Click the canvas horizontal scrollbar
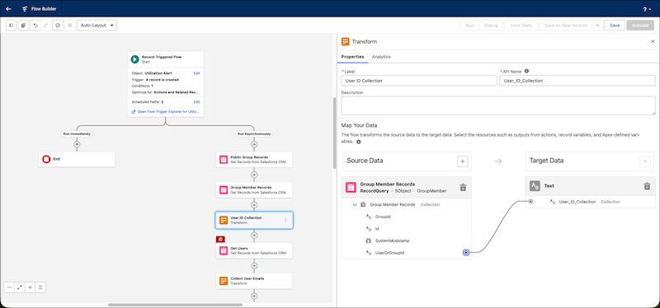Viewport: 660px width, 308px height. [x=175, y=305]
